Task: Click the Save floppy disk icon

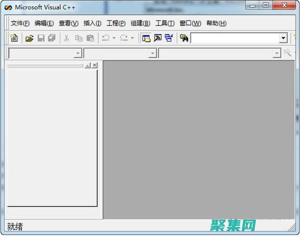Action: click(x=41, y=38)
